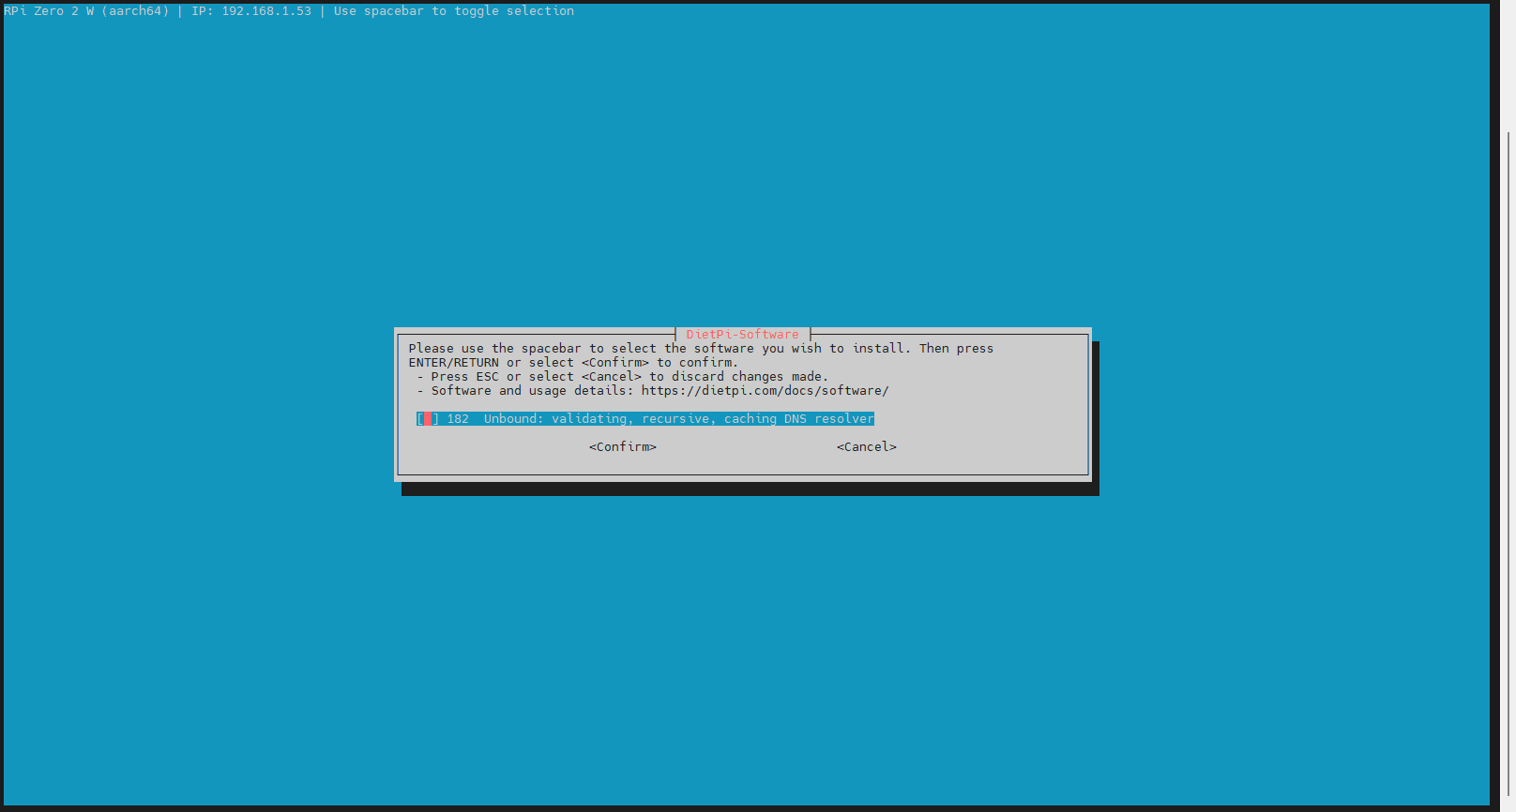Click the 'RPi Zero 2 W (aarch64)' header text
The height and width of the screenshot is (812, 1516).
coord(86,11)
